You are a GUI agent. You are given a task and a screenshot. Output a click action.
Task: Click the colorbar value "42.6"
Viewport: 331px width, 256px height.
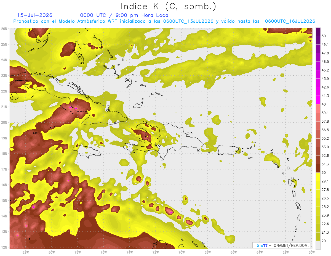pyautogui.click(x=325, y=87)
